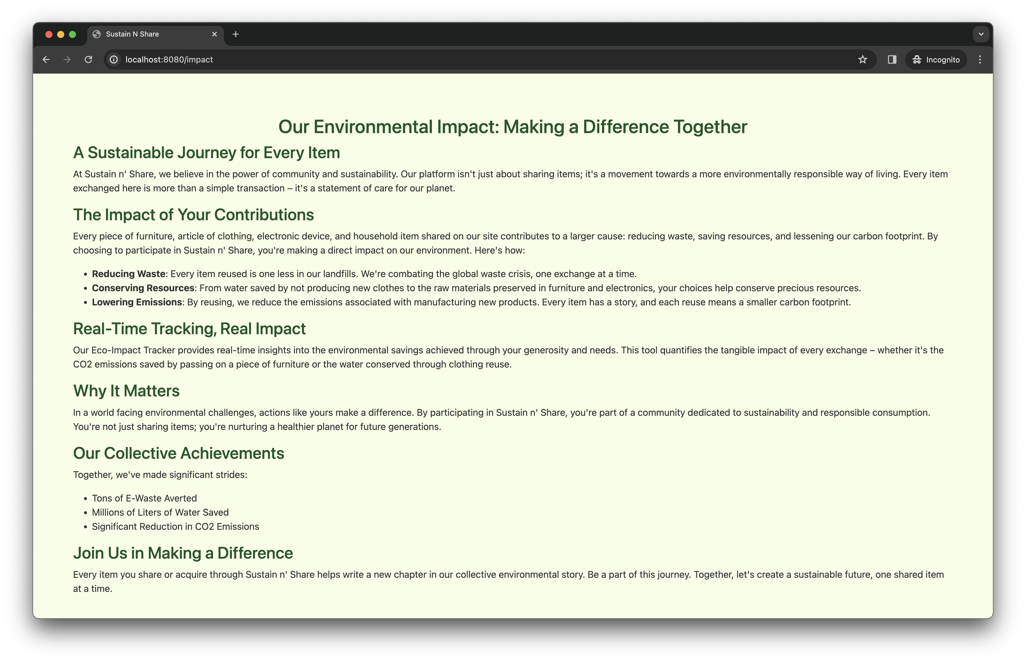
Task: Expand the tab search dropdown chevron
Action: click(981, 34)
